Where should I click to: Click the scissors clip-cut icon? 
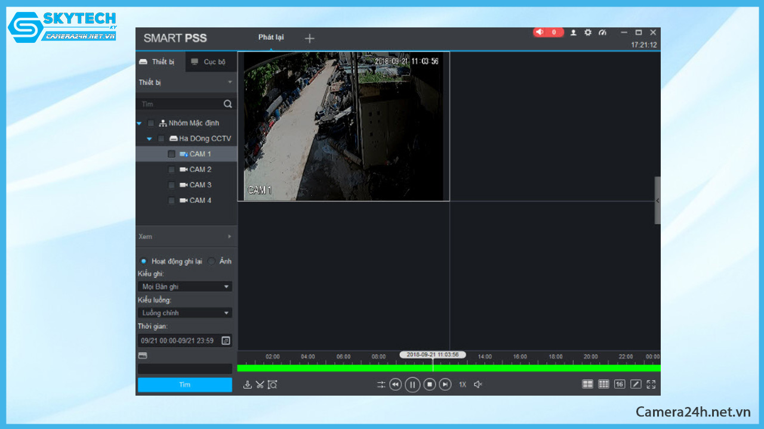[260, 385]
